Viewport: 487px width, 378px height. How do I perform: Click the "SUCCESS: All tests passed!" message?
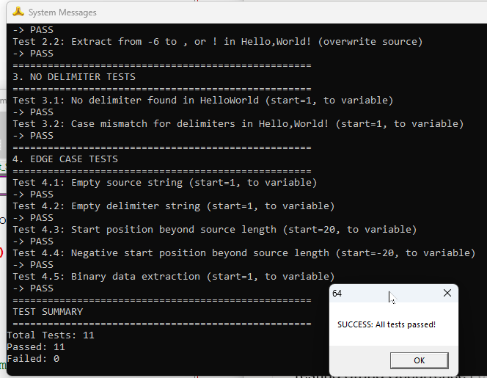pyautogui.click(x=387, y=324)
